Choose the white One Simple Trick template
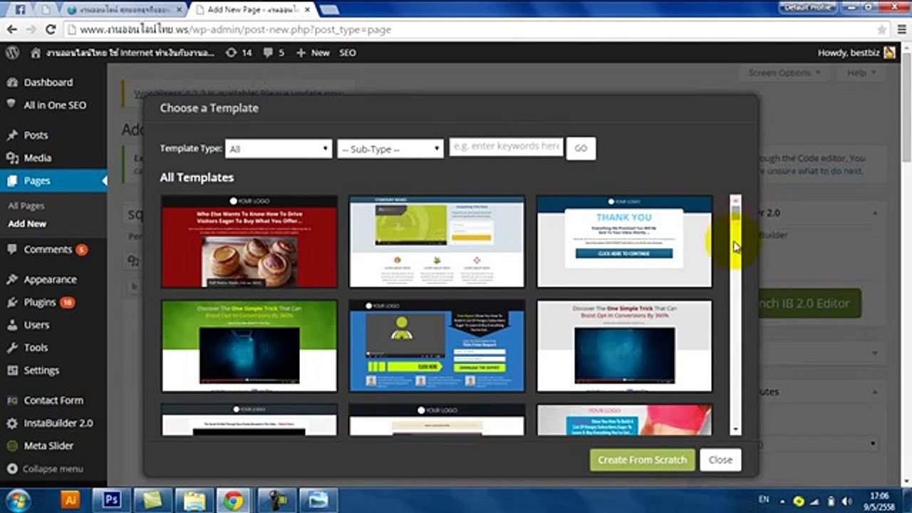This screenshot has height=513, width=912. [624, 346]
